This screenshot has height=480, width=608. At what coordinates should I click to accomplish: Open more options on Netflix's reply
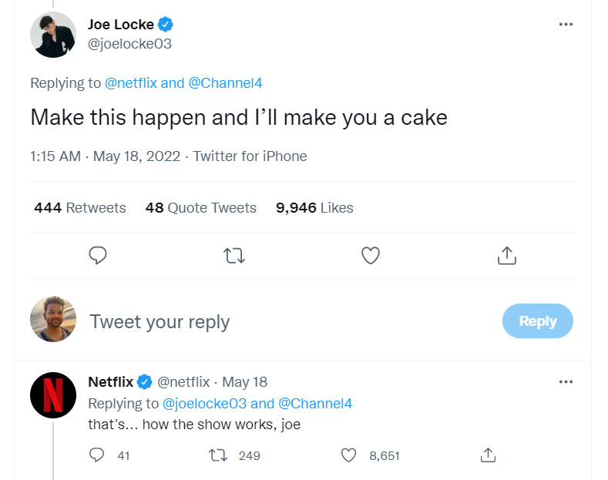pyautogui.click(x=566, y=382)
